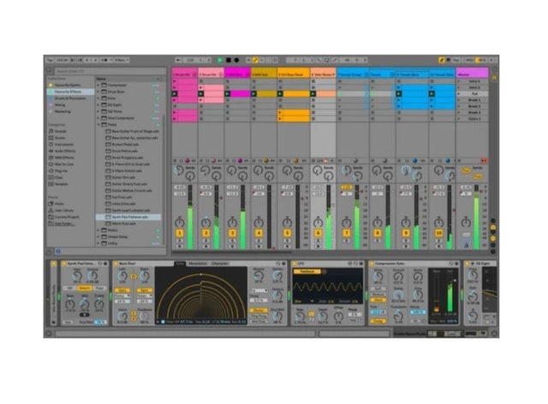
Task: Open Current Project in Places
Action: point(67,217)
